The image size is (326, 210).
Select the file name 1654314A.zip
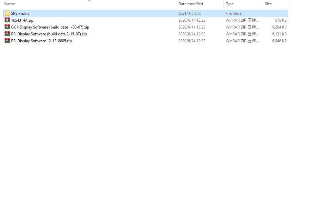[x=22, y=20]
